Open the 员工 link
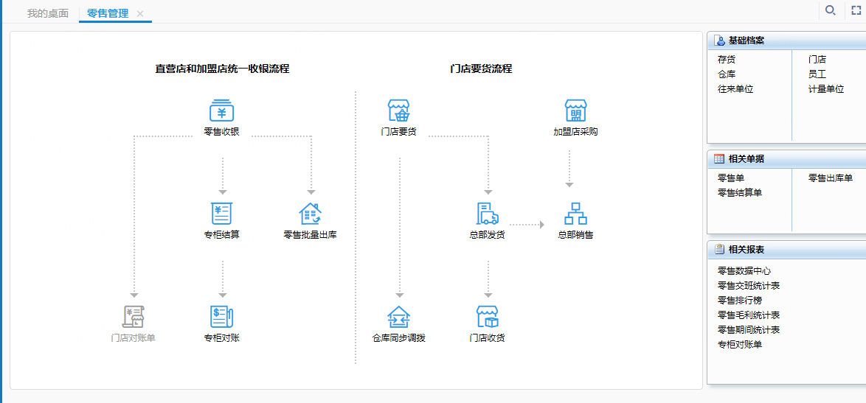Image resolution: width=866 pixels, height=403 pixels. point(817,74)
